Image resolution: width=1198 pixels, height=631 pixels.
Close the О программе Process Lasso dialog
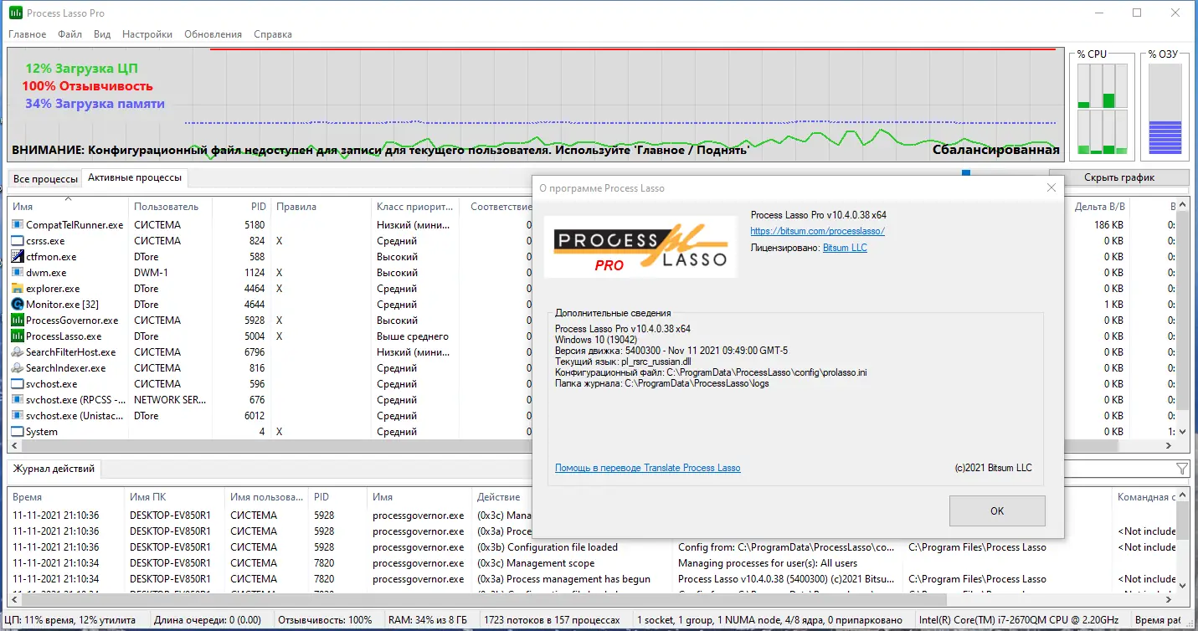coord(1051,188)
